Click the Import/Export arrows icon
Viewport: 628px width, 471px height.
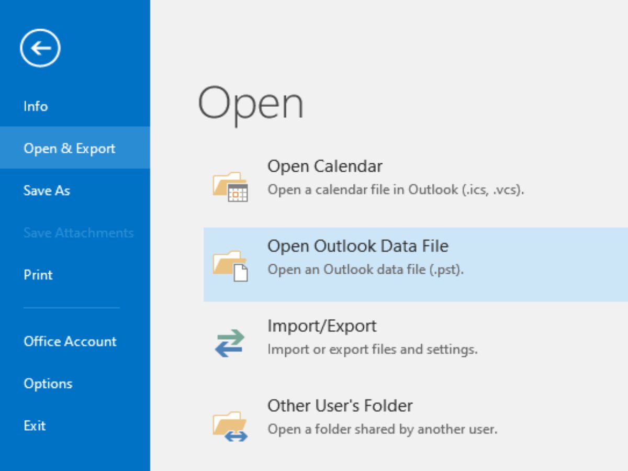tap(230, 343)
